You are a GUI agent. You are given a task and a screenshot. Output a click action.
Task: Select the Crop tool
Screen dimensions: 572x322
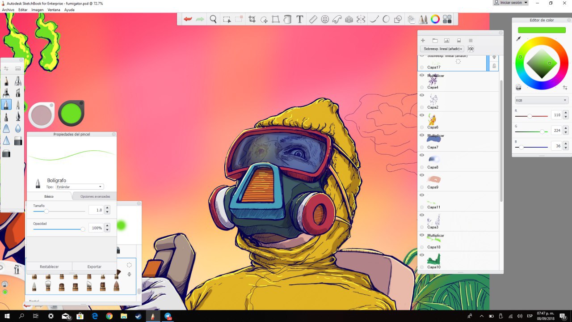pyautogui.click(x=252, y=19)
